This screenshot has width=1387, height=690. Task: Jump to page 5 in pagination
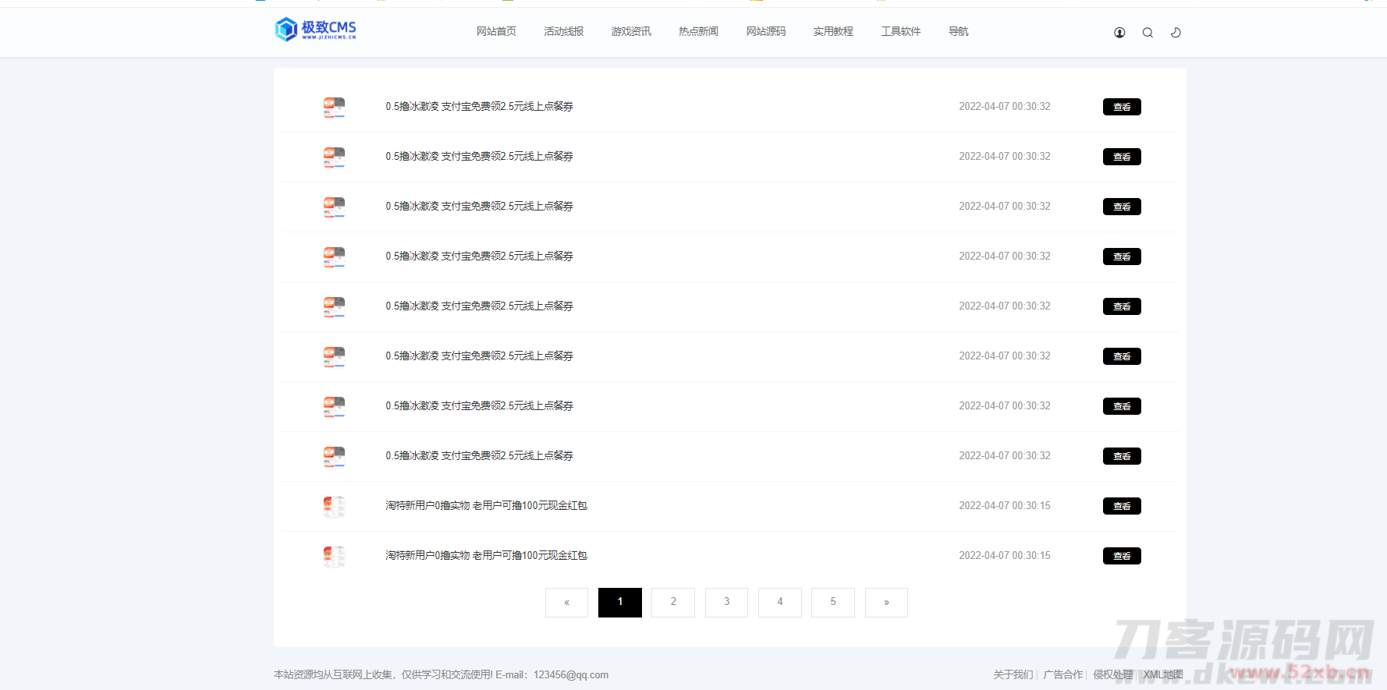pos(832,602)
